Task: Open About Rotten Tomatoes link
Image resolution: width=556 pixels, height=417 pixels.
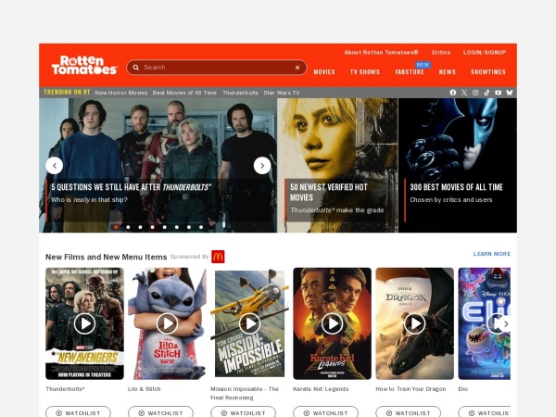Action: 381,53
